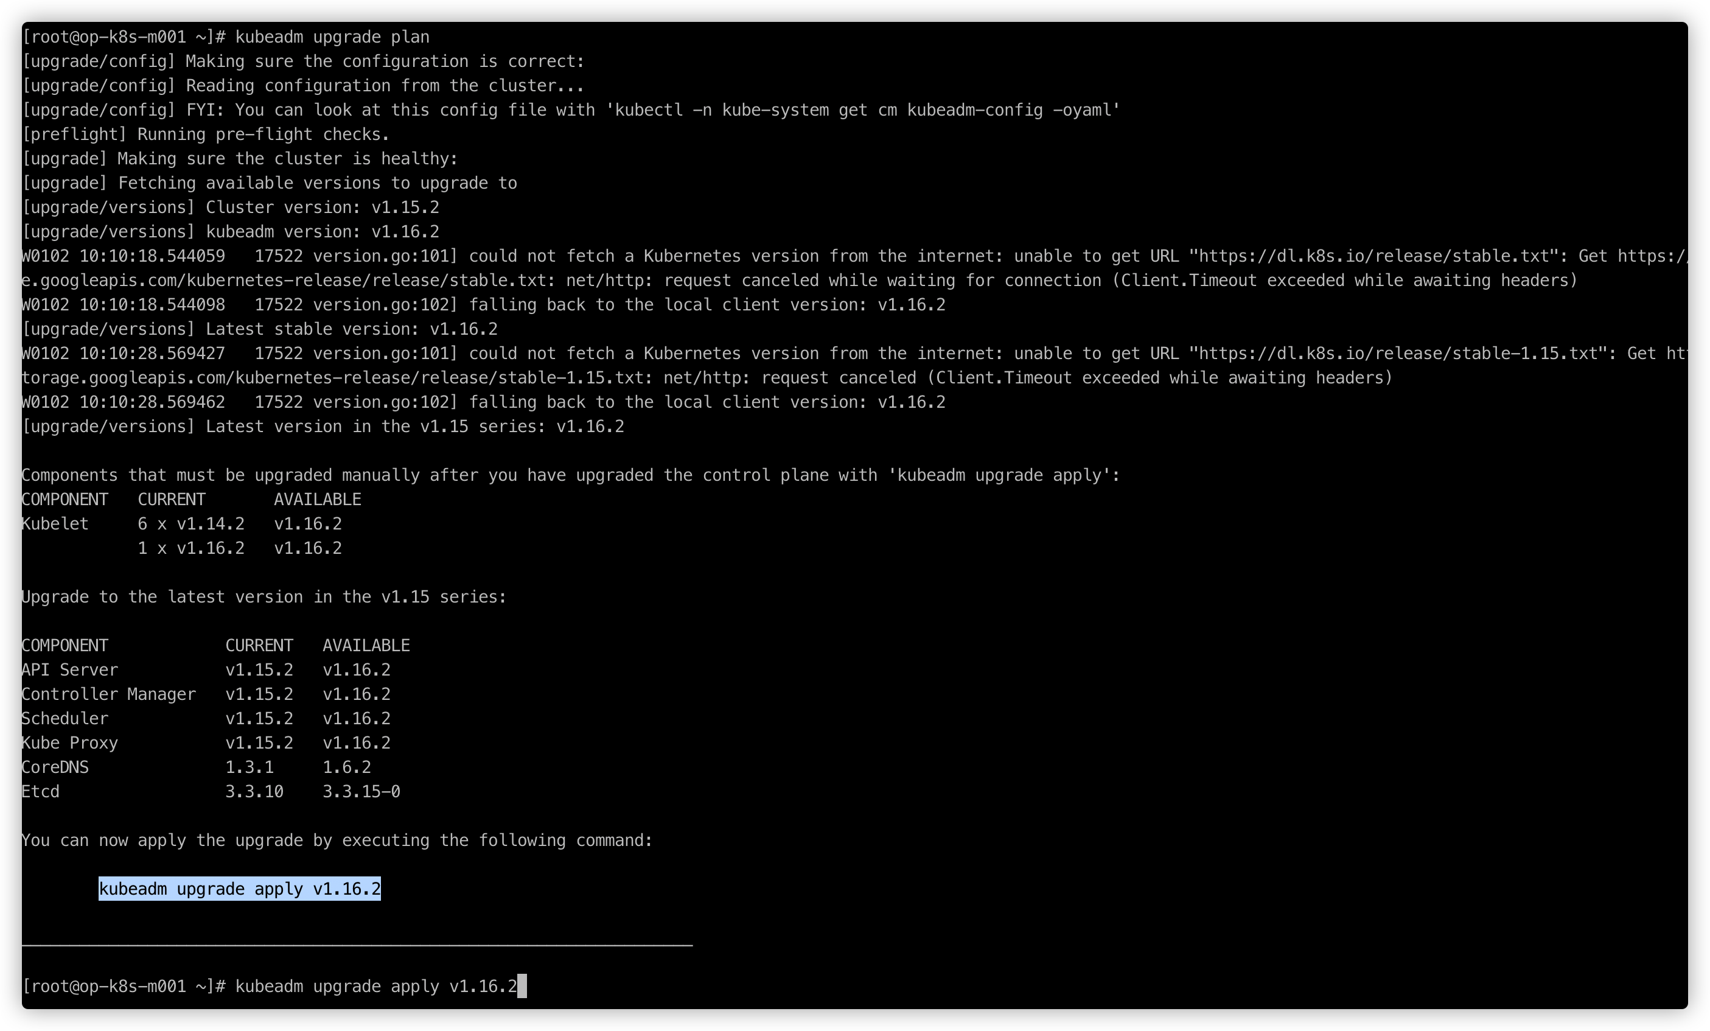Screen dimensions: 1710x1031
Task: Click the 'Kube Proxy' row
Action: point(206,742)
